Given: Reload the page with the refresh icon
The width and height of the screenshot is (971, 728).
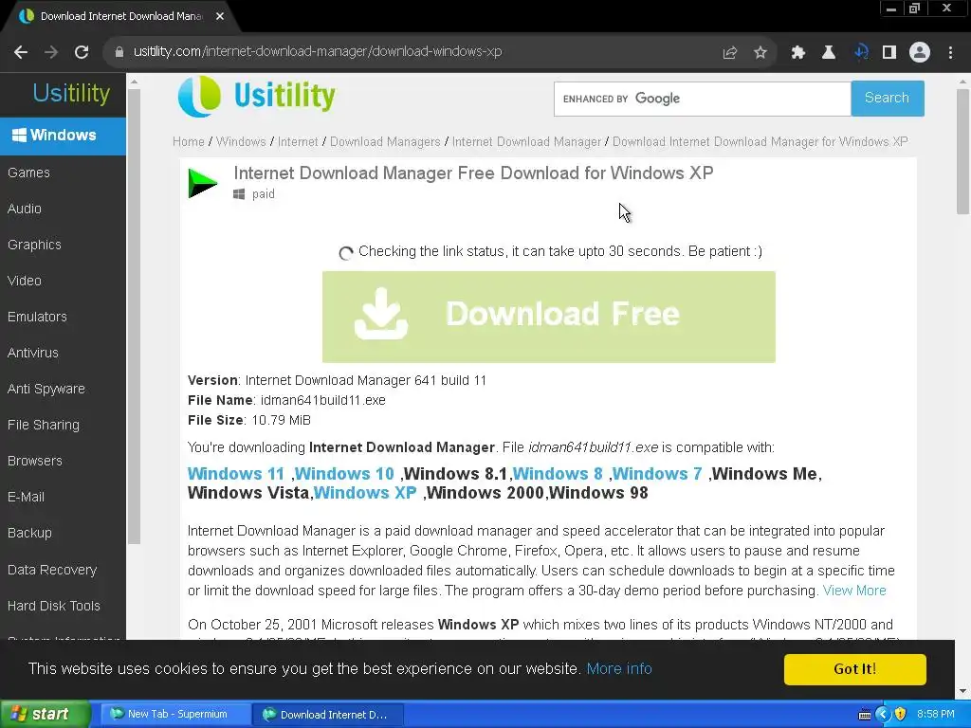Looking at the screenshot, I should pyautogui.click(x=82, y=52).
